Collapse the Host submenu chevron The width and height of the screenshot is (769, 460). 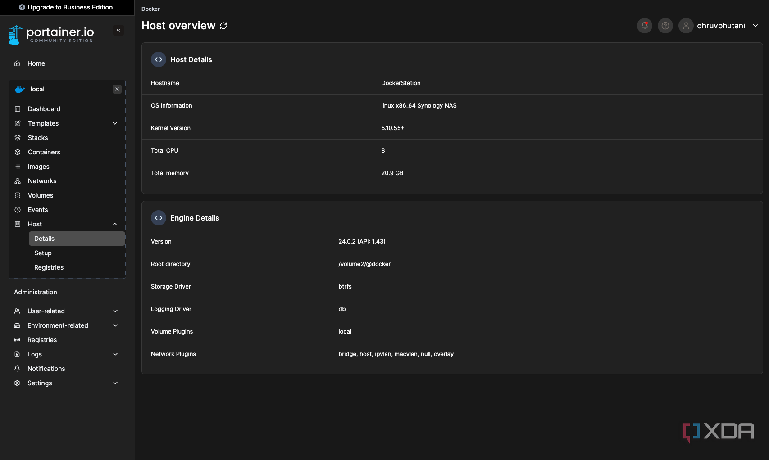(x=115, y=224)
